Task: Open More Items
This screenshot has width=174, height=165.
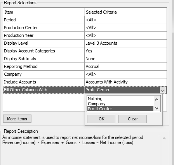Action: tap(17, 119)
